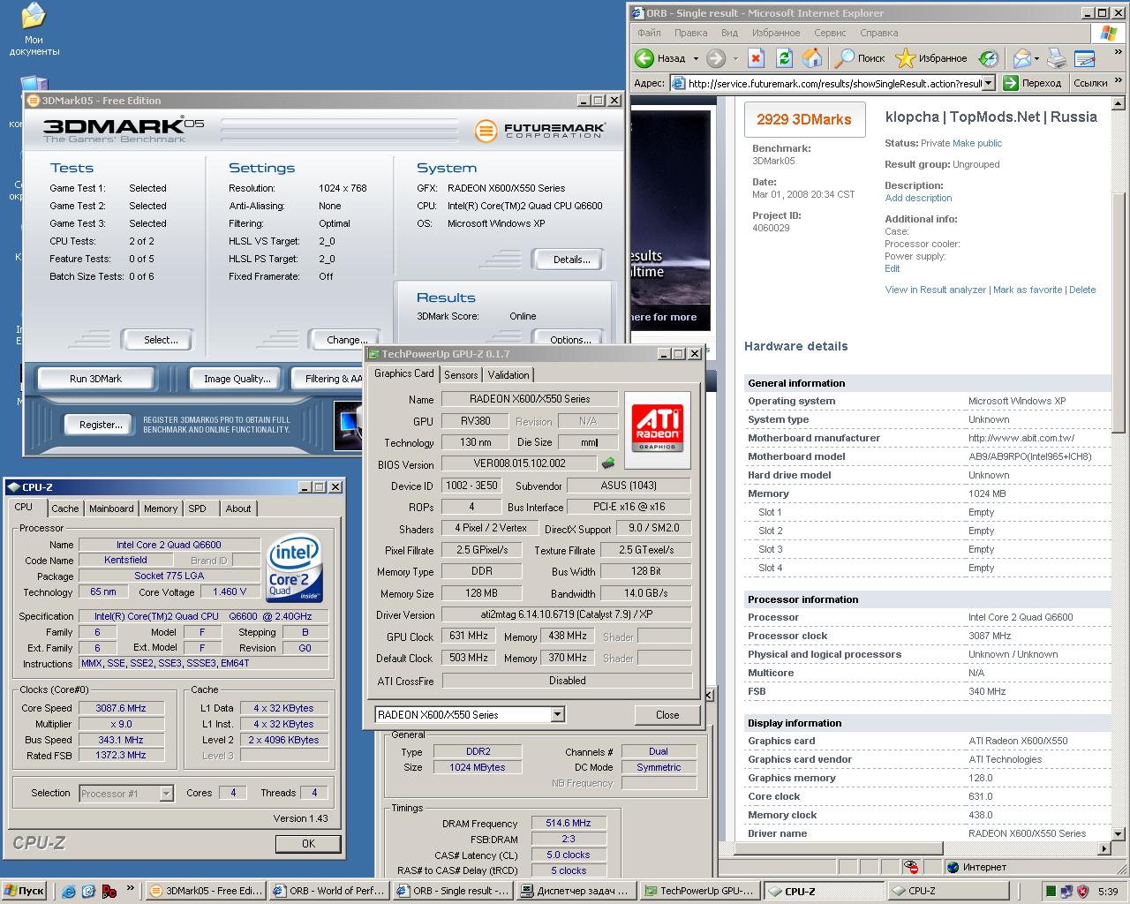Click the IE page vertical scrollbar down arrow
The image size is (1130, 904).
pos(1118,833)
